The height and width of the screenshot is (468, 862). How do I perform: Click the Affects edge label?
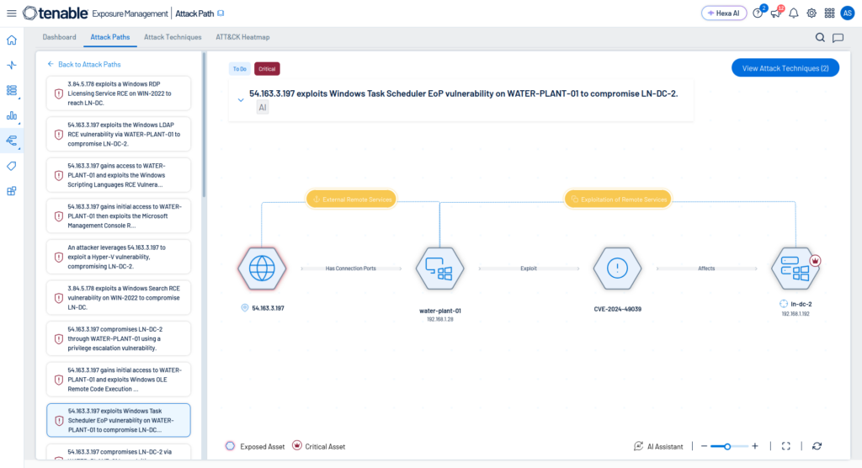(x=706, y=269)
